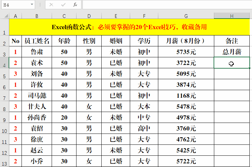Click the name cell 刘备

pyautogui.click(x=37, y=74)
